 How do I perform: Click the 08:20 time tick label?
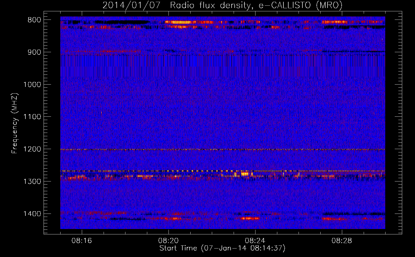point(169,241)
